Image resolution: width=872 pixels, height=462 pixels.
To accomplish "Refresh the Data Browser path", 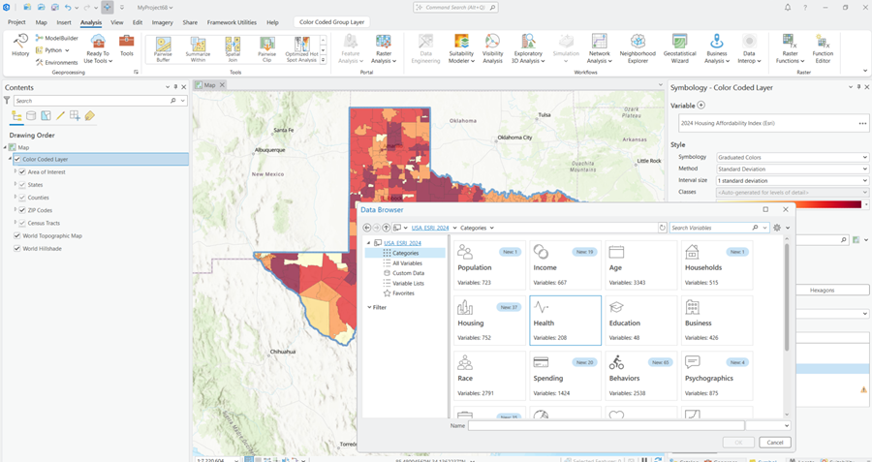I will (663, 228).
